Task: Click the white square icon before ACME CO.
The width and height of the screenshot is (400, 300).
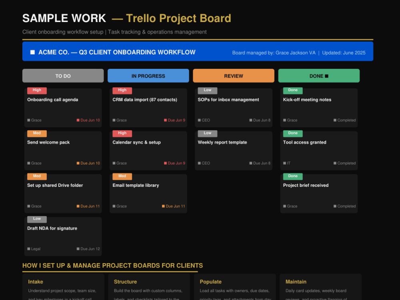Action: click(x=32, y=52)
